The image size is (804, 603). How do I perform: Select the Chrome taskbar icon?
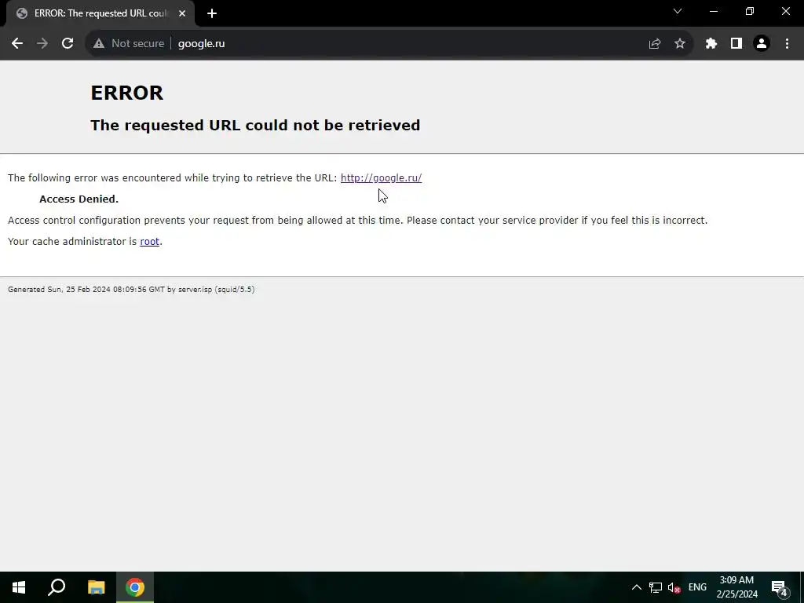tap(135, 587)
